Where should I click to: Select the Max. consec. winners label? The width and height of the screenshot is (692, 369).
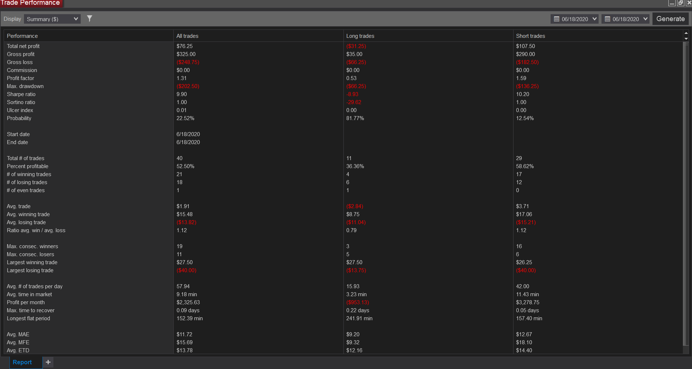click(x=32, y=246)
